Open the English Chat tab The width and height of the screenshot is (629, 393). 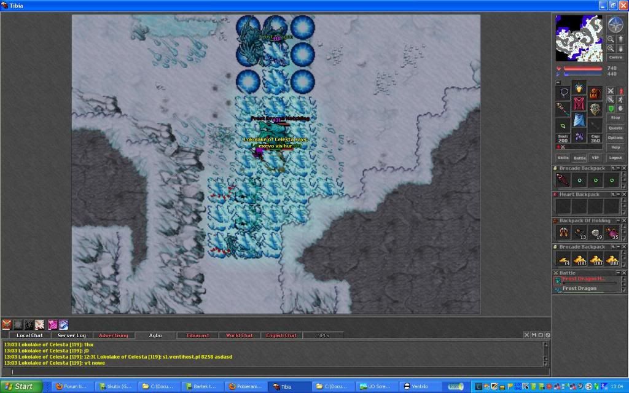pyautogui.click(x=281, y=335)
